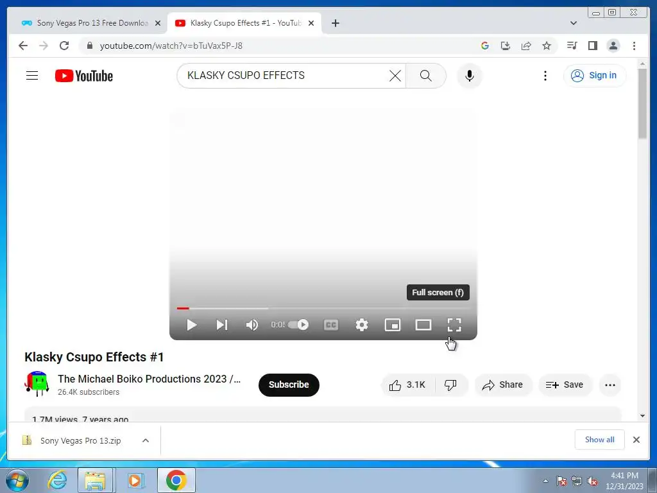The image size is (657, 493).
Task: Share the video
Action: pyautogui.click(x=503, y=385)
